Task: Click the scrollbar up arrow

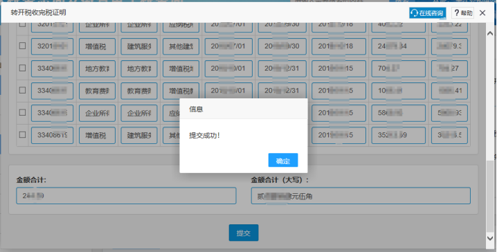Action: (x=490, y=33)
